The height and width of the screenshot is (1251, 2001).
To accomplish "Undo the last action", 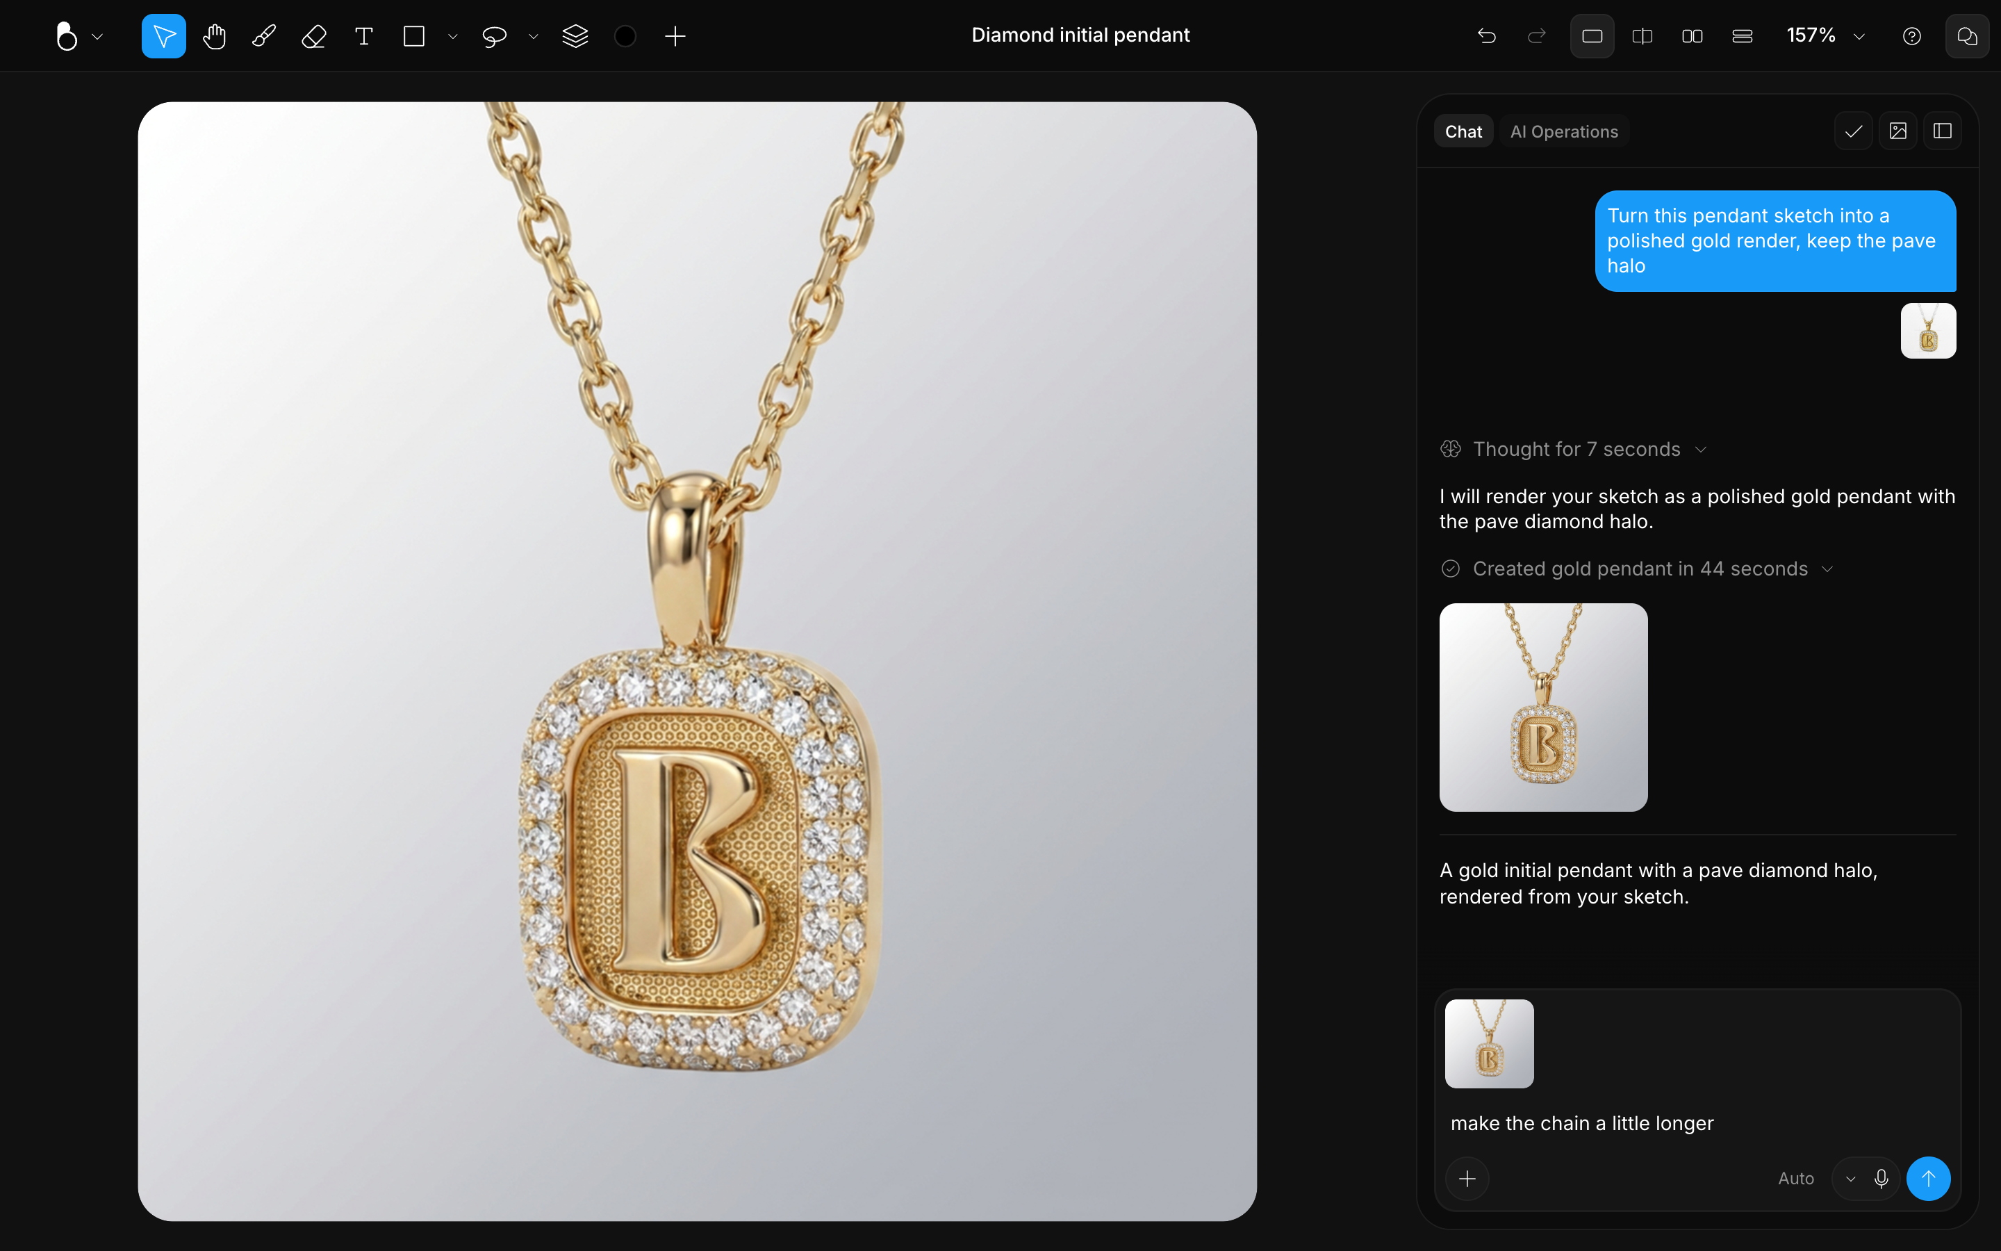I will click(1487, 36).
